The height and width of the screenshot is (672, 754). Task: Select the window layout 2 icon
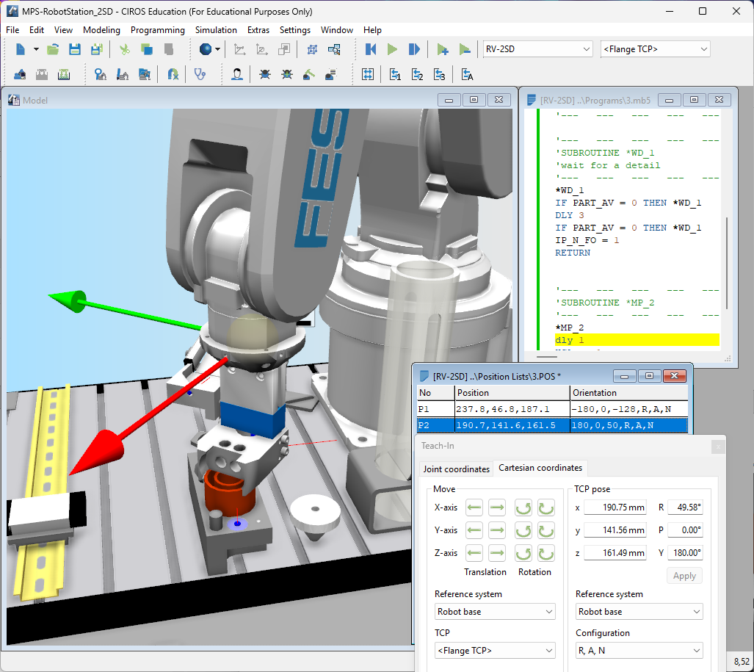tap(418, 75)
